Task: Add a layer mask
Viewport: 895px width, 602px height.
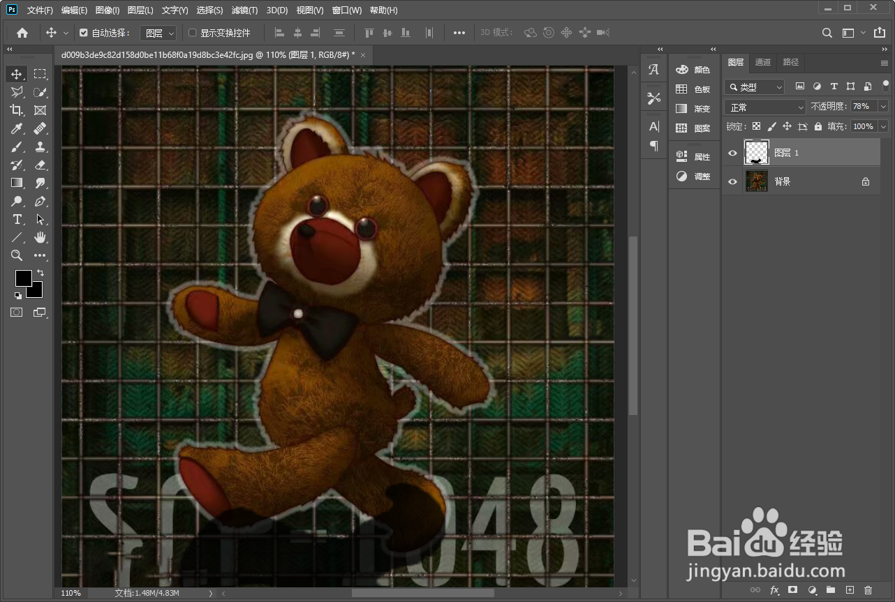Action: [x=792, y=590]
